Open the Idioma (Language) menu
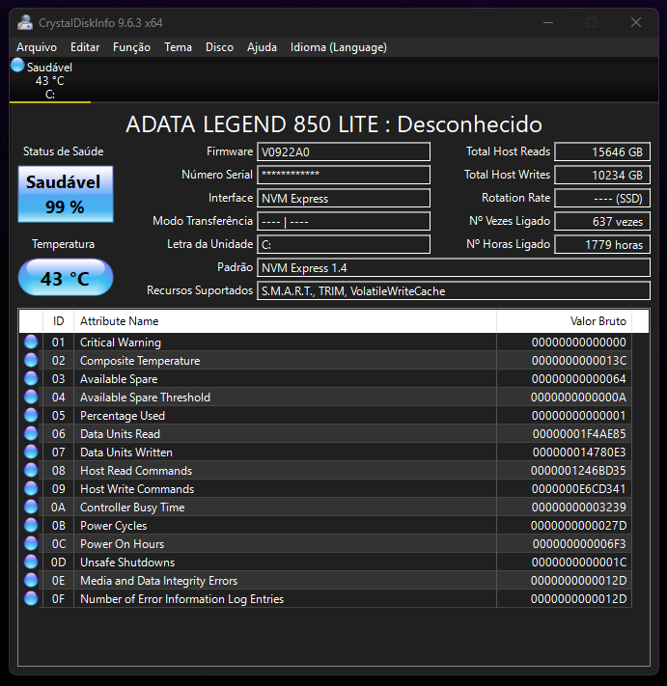Screen dimensions: 667x686 coord(339,47)
